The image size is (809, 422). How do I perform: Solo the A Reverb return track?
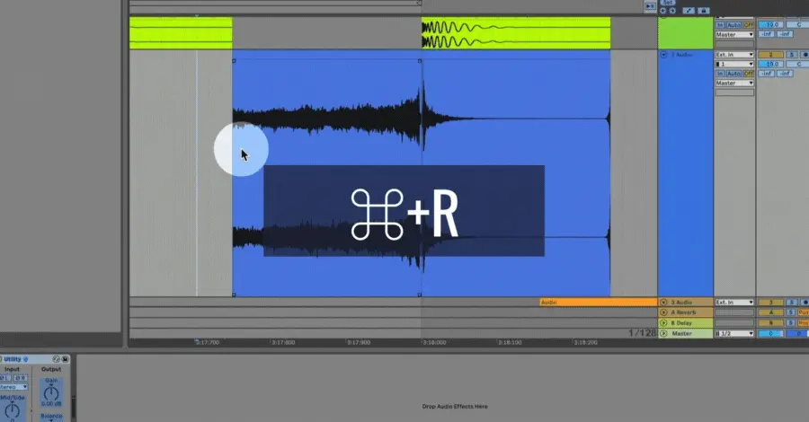(791, 312)
